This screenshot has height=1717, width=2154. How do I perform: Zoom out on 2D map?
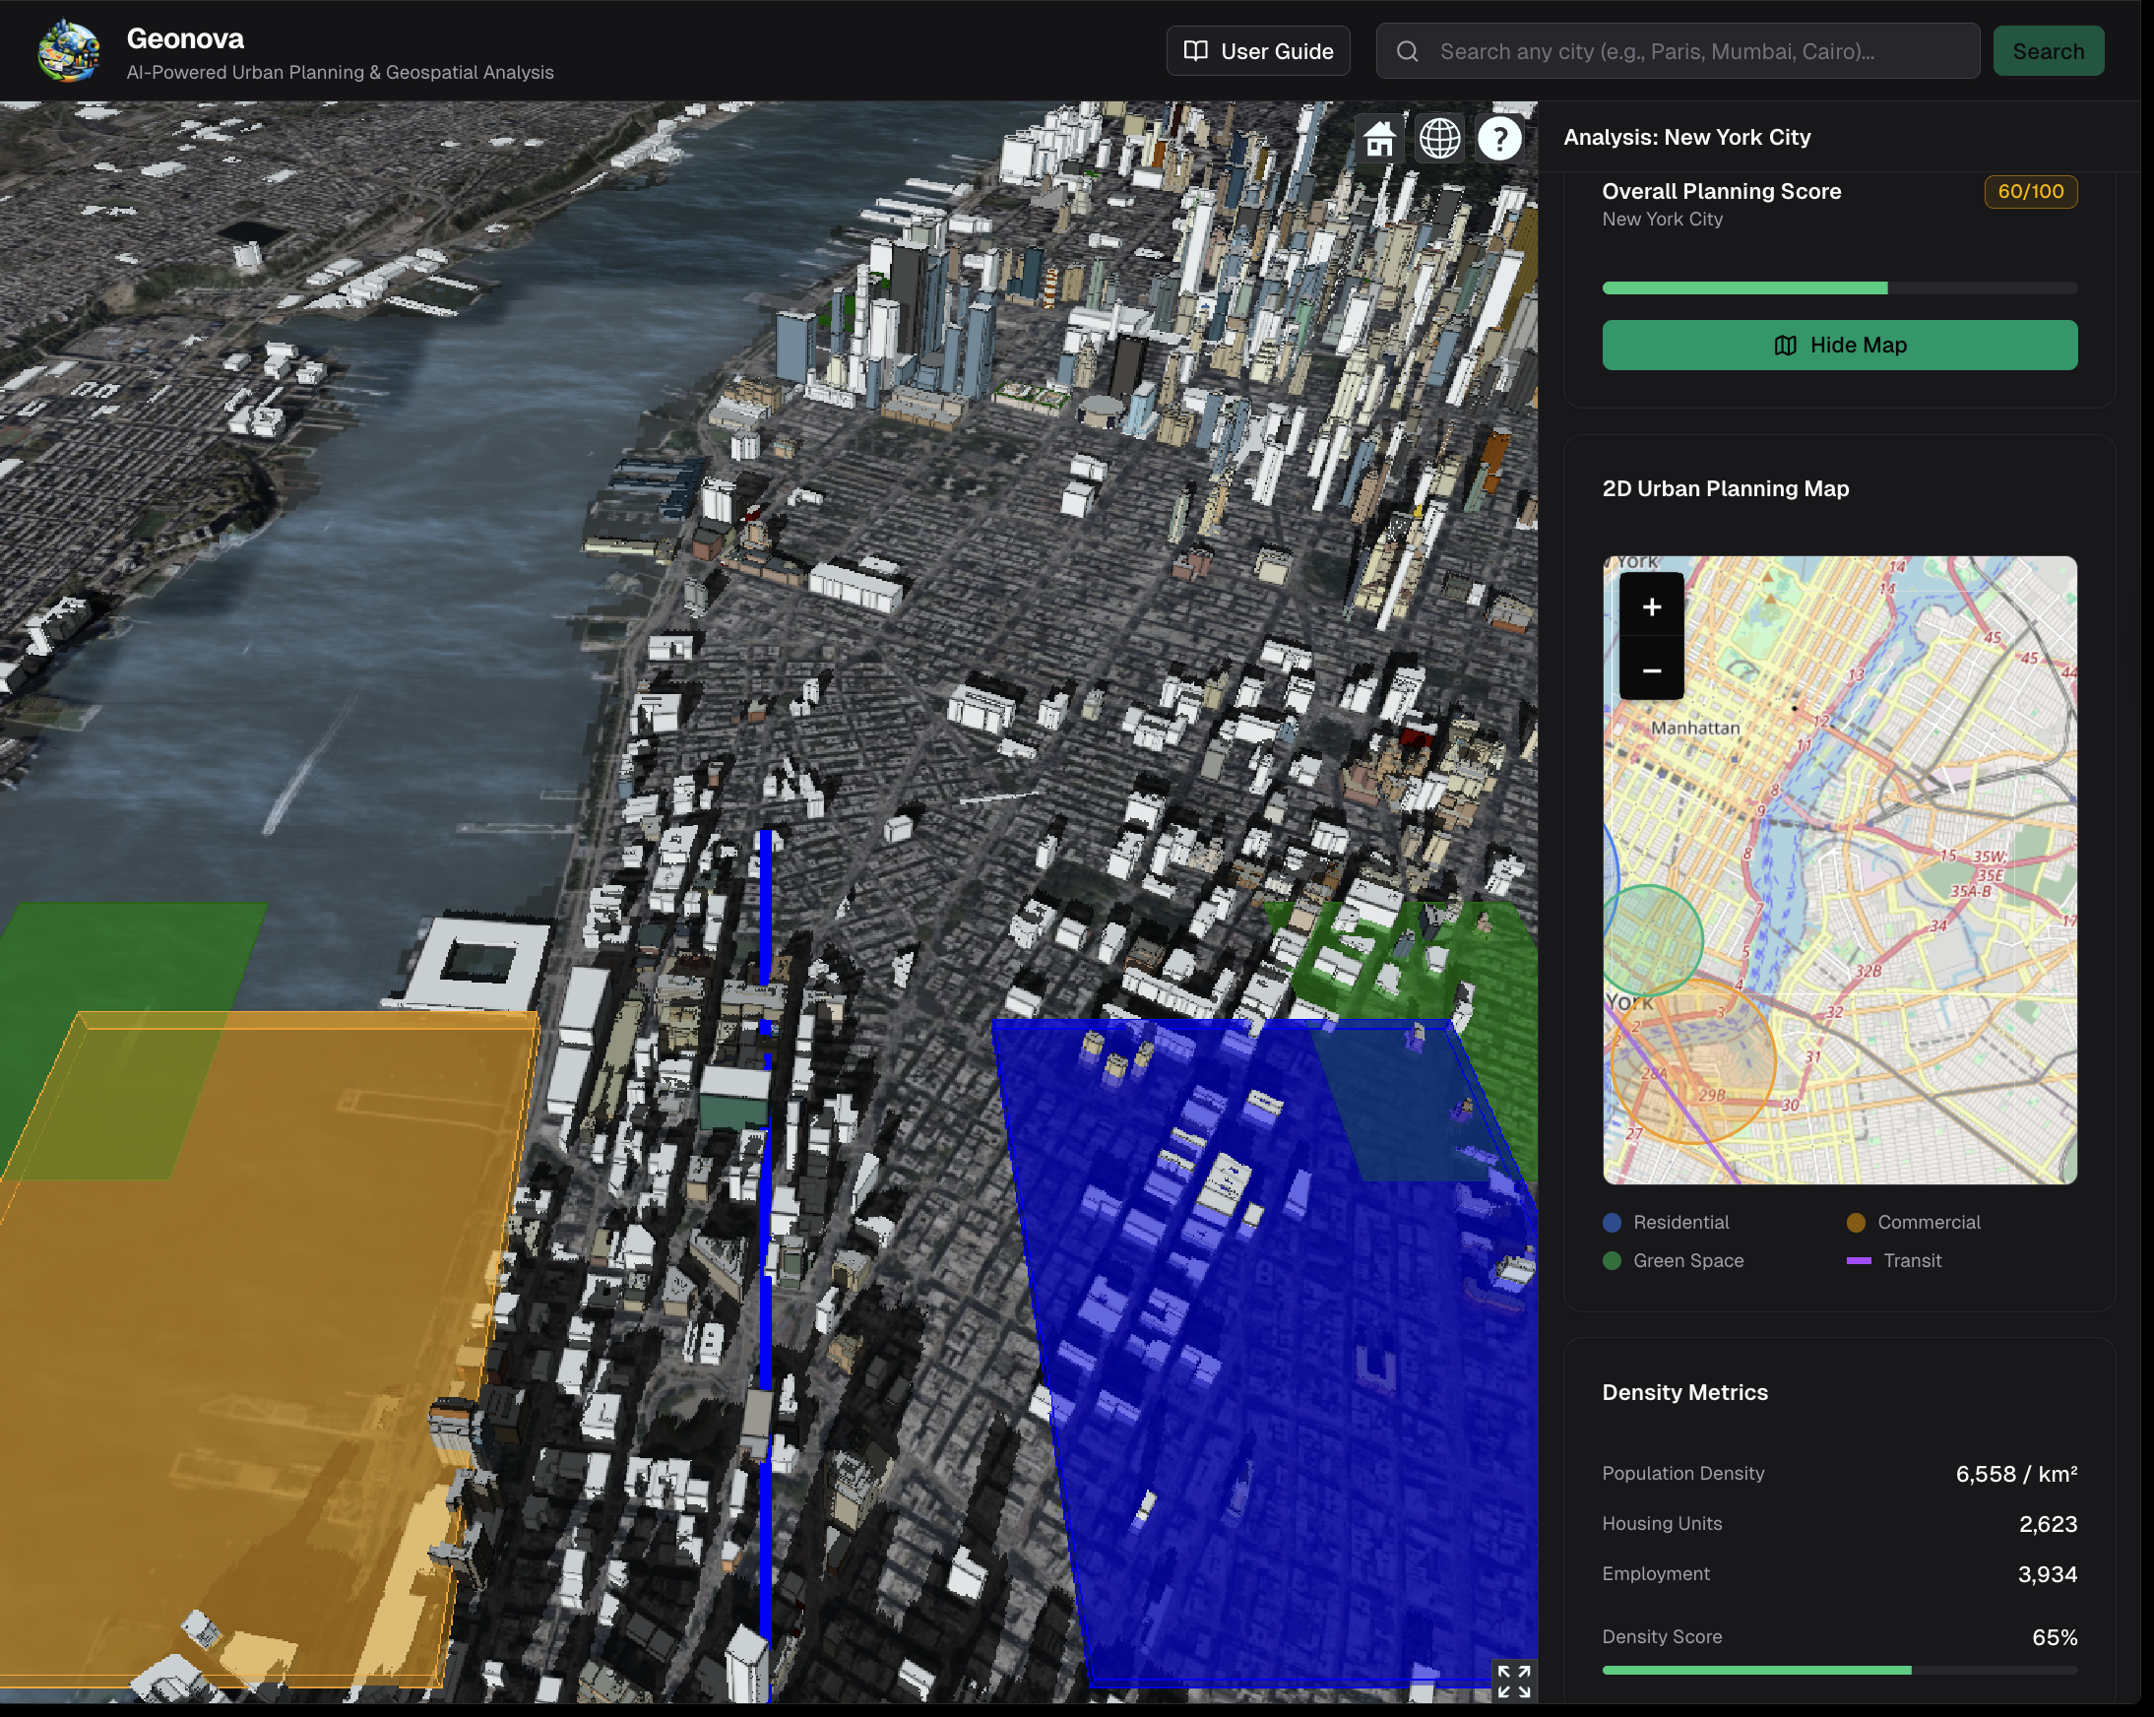pos(1651,669)
